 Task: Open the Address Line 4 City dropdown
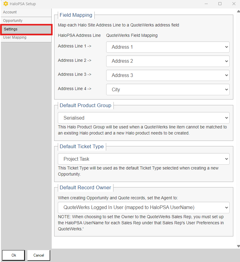coord(168,89)
